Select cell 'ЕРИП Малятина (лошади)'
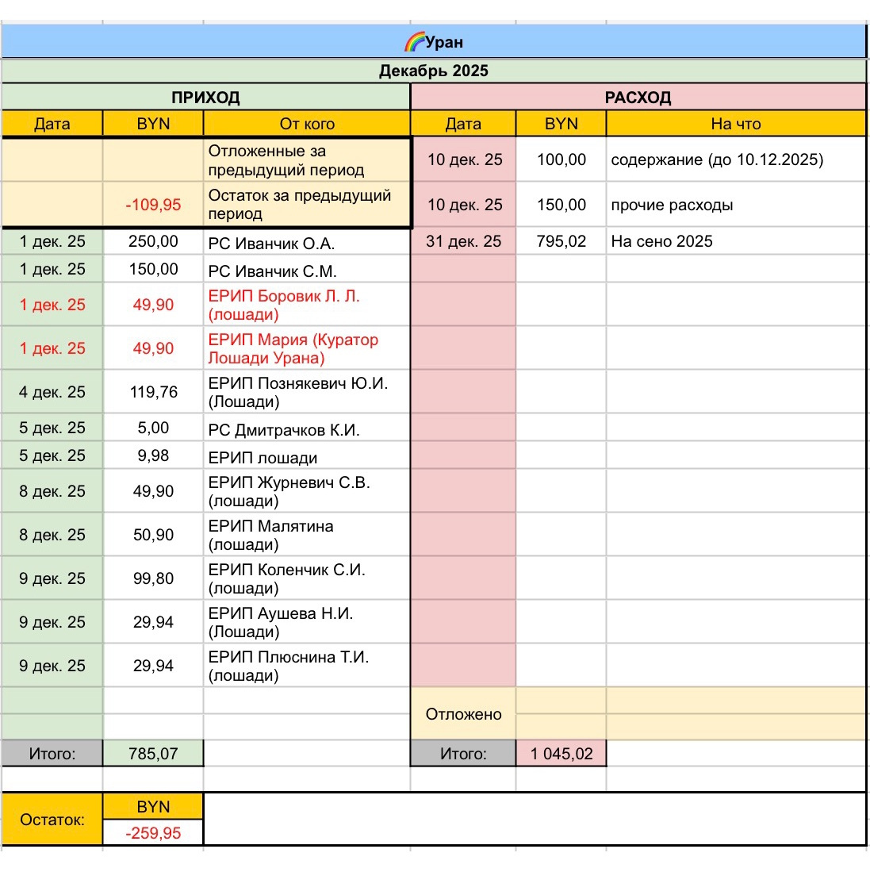Screen dimensions: 870x872 [x=307, y=535]
